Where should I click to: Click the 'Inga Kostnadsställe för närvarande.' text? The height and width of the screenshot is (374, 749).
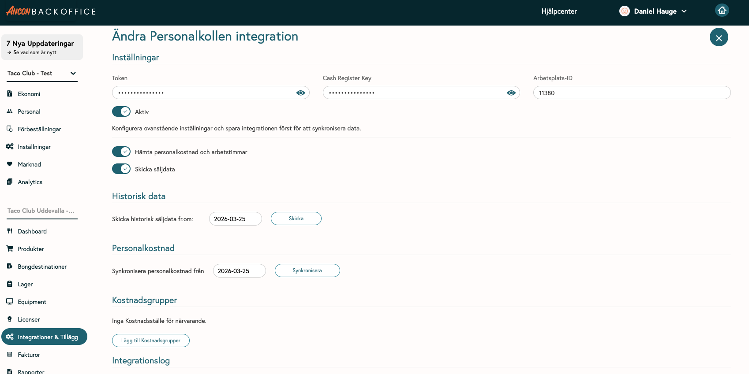point(159,321)
